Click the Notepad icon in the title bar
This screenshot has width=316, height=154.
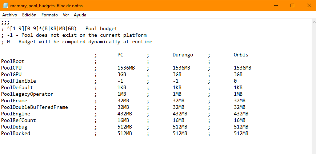click(5, 6)
